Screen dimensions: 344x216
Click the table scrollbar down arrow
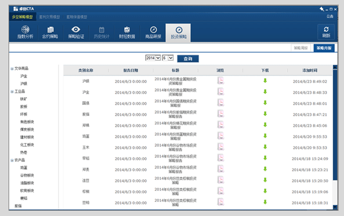(335, 207)
